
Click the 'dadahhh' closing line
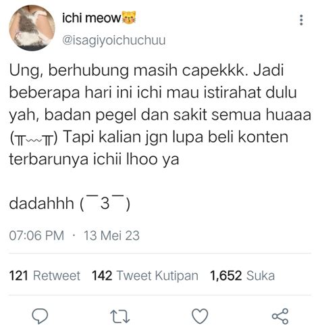click(x=70, y=203)
